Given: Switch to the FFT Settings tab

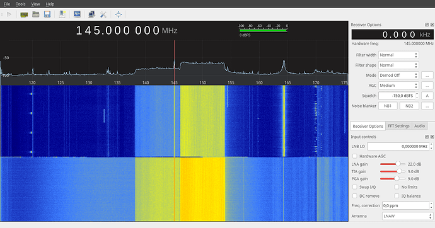Looking at the screenshot, I should pos(398,126).
